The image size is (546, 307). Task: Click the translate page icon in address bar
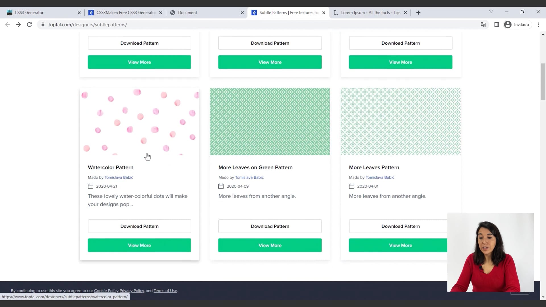tap(483, 25)
